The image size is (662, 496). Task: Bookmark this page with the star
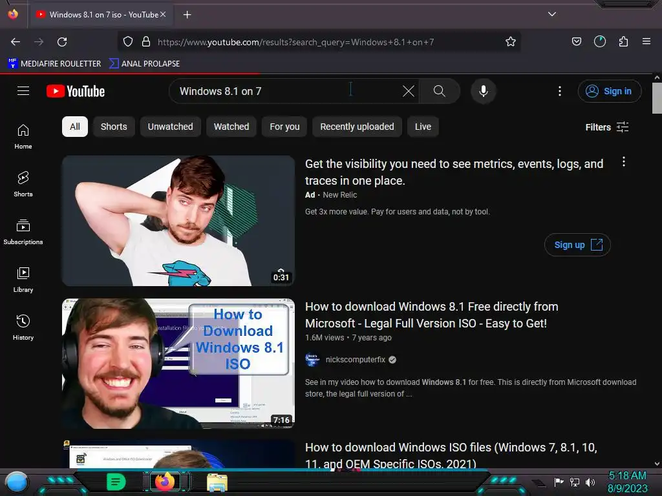pos(511,42)
